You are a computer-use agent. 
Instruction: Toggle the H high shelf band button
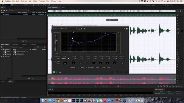point(114,63)
